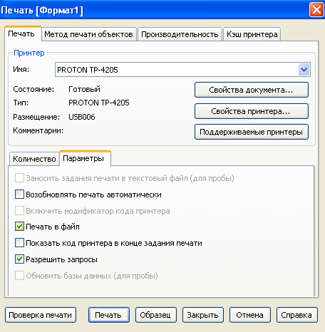Screen dimensions: 325x332
Task: Open the Производительность tab
Action: (180, 34)
